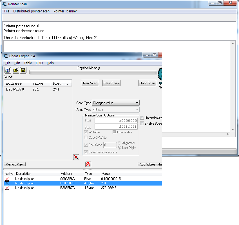Click the Address column header in results
This screenshot has width=239, height=225.
pos(17,83)
